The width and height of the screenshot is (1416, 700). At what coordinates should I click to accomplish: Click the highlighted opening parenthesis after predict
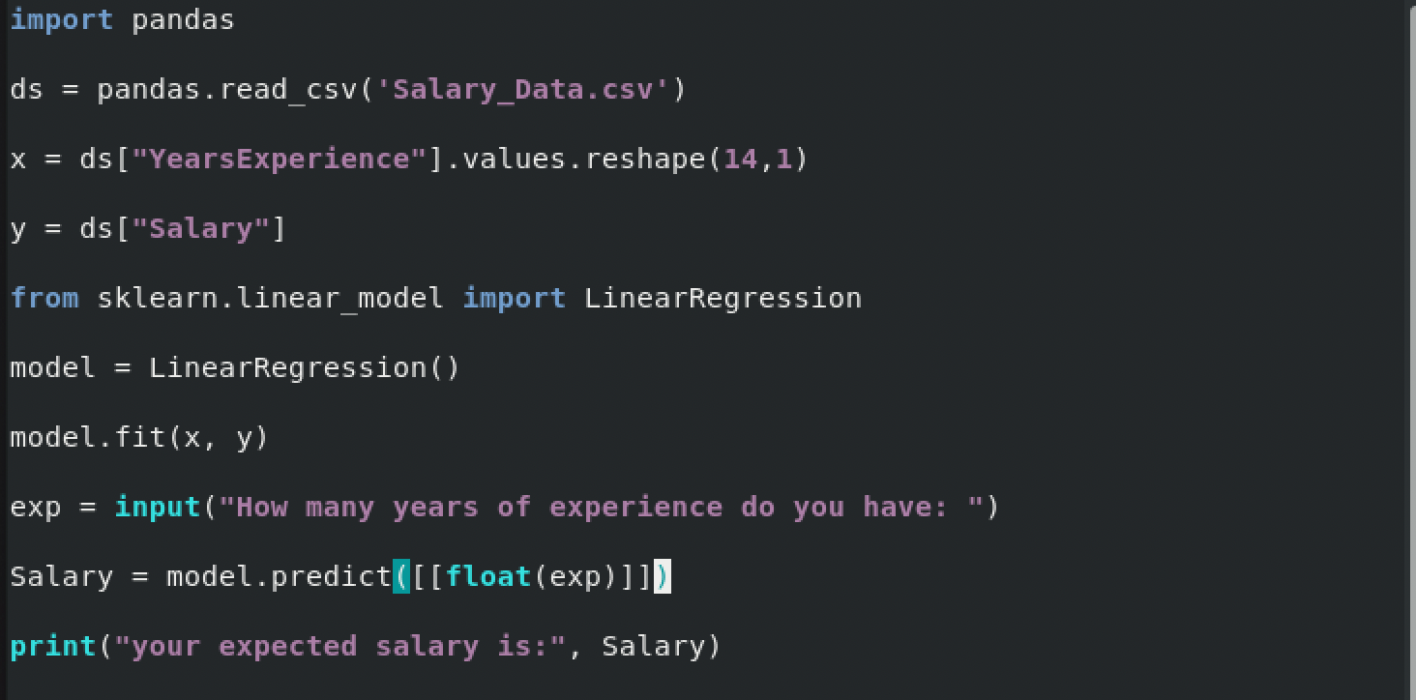click(401, 577)
